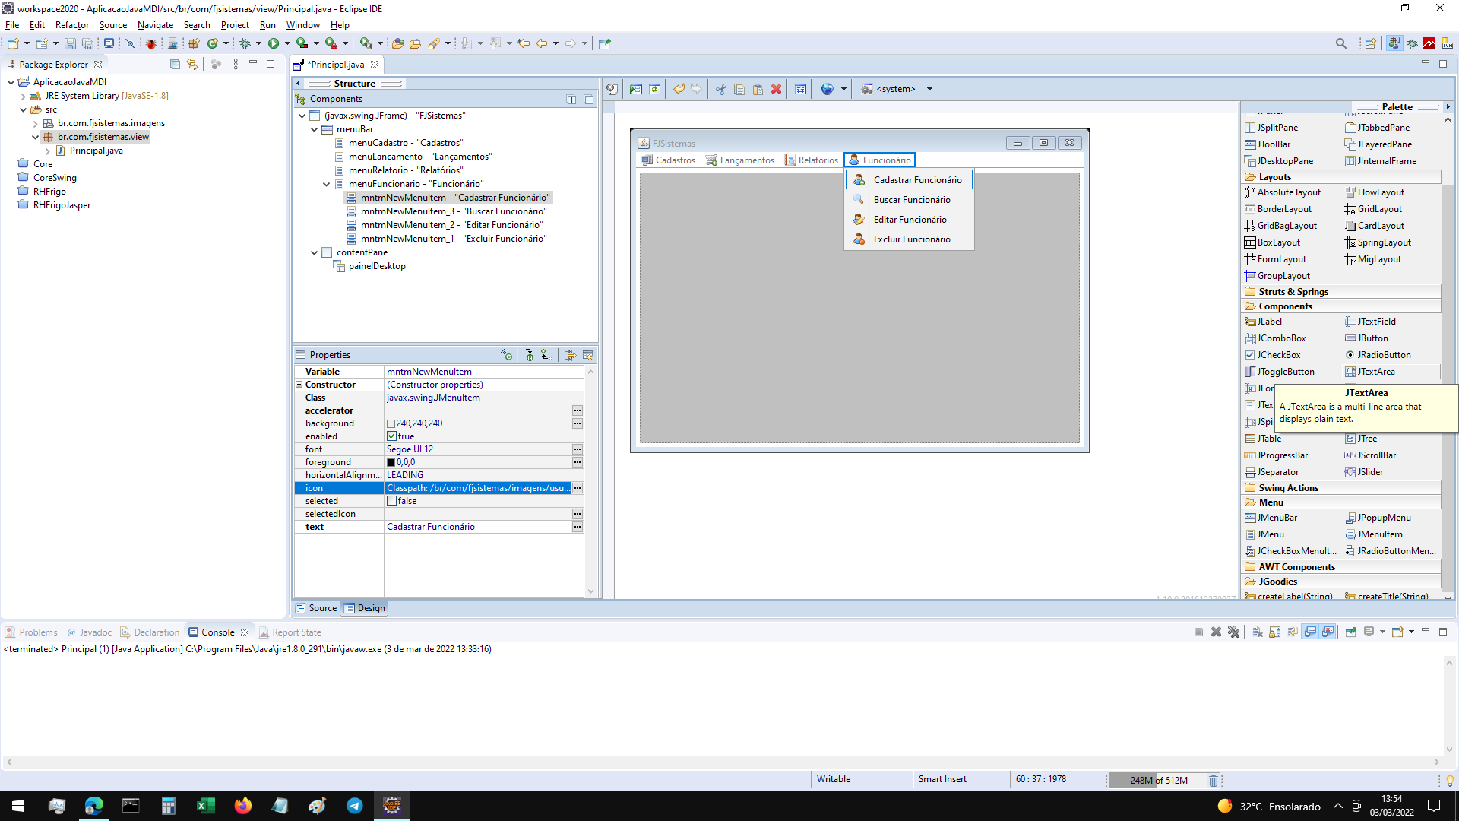The height and width of the screenshot is (821, 1459).
Task: Open the Window menu
Action: 302,25
